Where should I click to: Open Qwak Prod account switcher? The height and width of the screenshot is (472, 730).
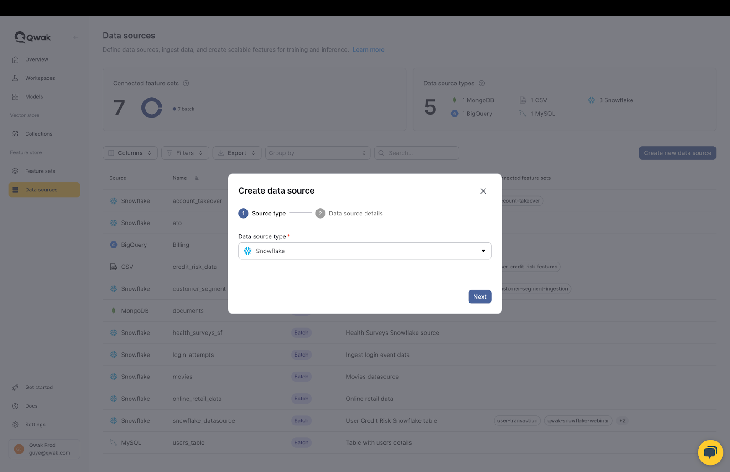pos(44,449)
